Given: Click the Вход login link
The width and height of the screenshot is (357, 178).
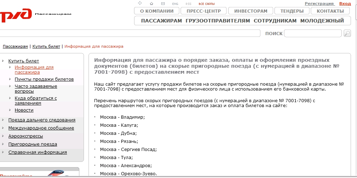Looking at the screenshot, I should point(345,4).
